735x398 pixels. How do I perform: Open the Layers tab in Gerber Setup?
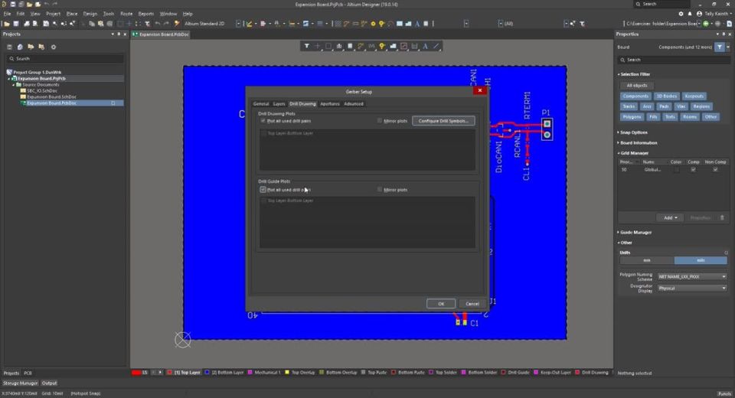tap(279, 103)
